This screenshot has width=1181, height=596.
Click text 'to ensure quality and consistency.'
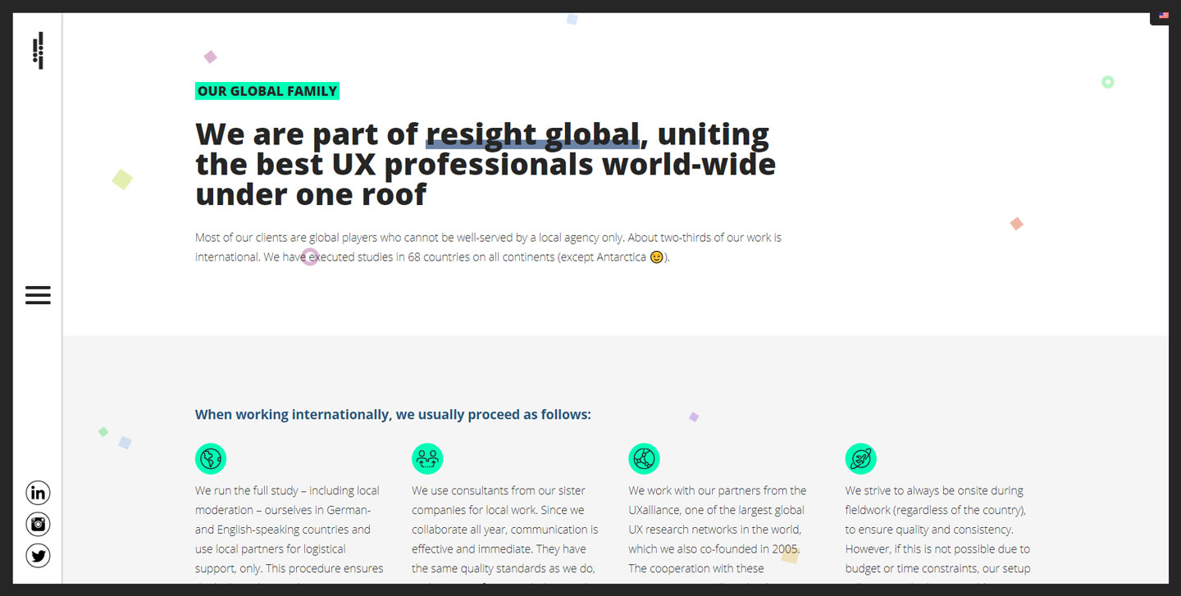929,530
